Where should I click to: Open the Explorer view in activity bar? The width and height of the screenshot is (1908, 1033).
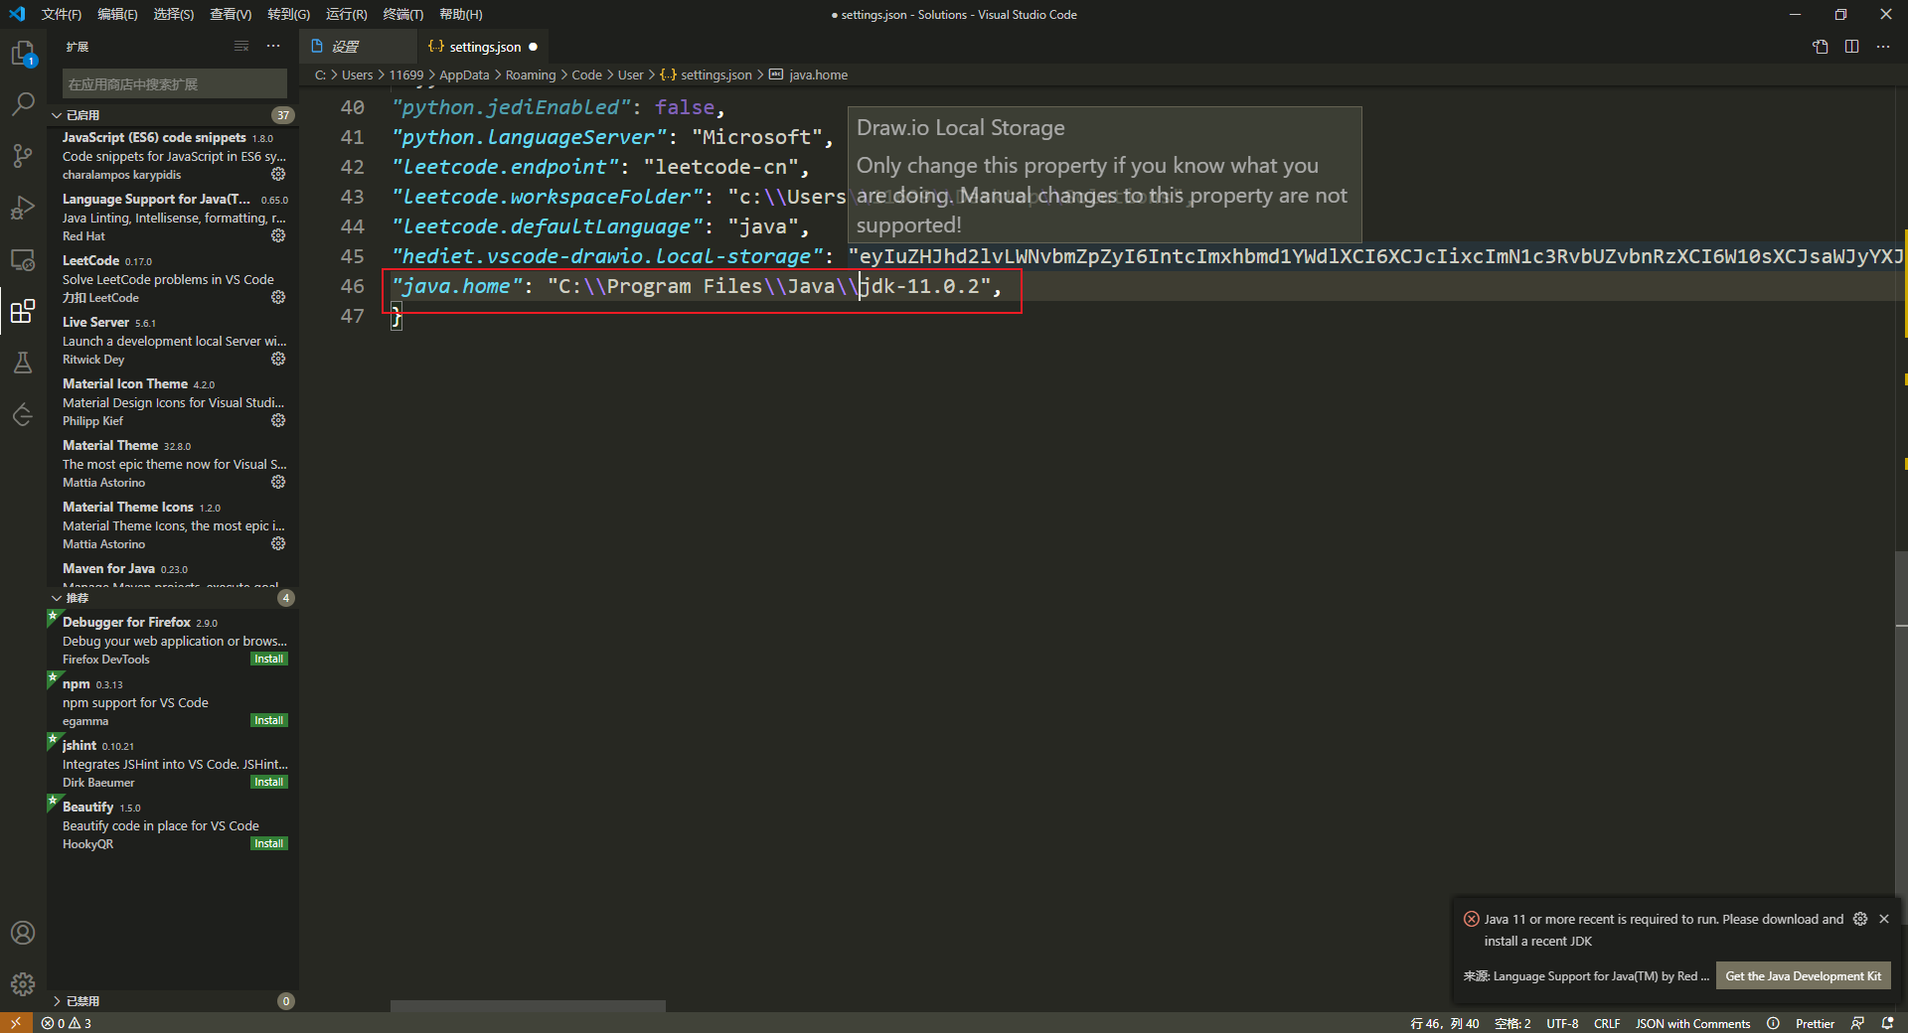click(23, 52)
